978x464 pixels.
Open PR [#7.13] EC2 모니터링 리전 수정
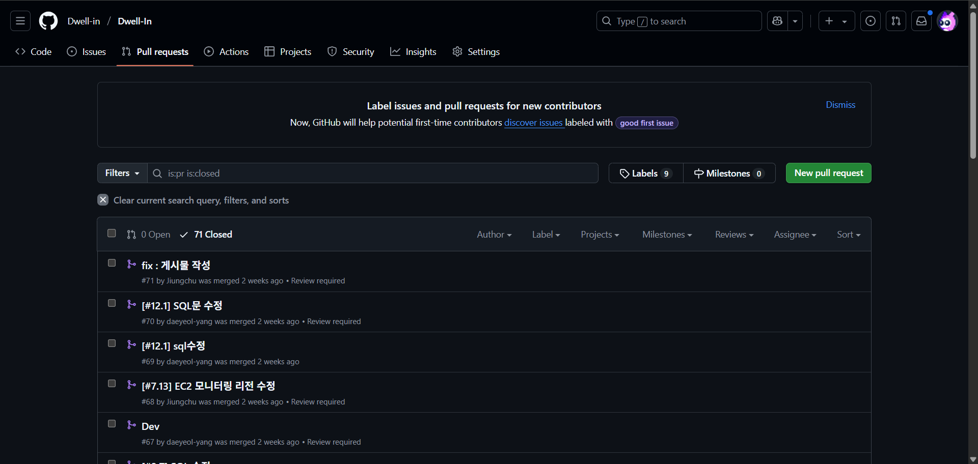(208, 386)
